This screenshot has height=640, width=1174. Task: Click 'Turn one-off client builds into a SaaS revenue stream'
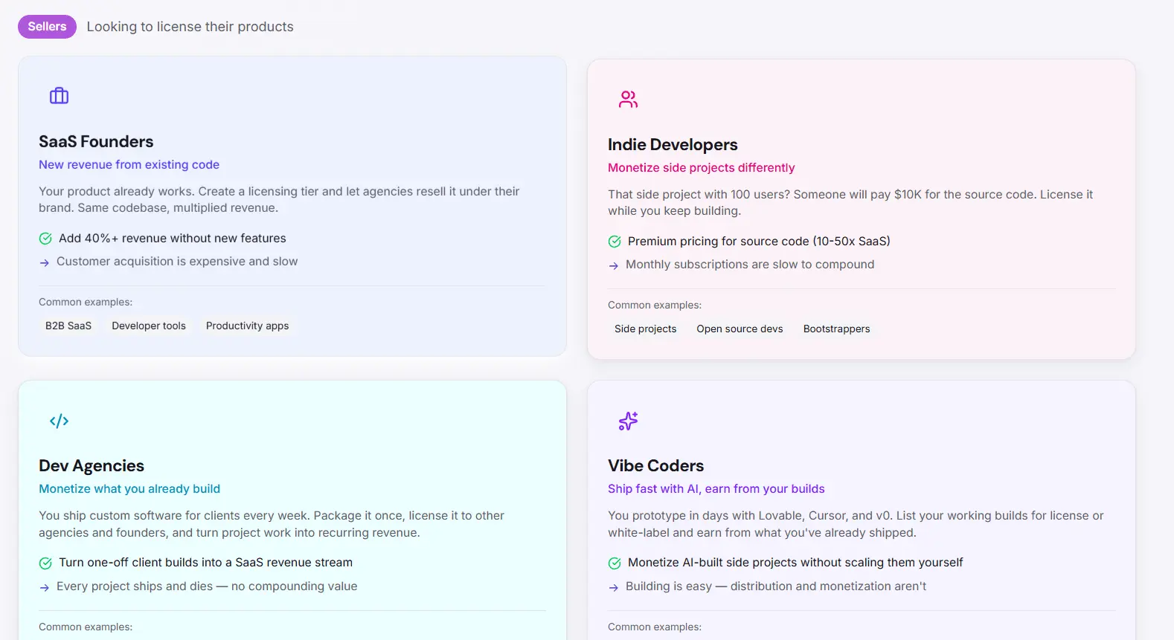[205, 562]
